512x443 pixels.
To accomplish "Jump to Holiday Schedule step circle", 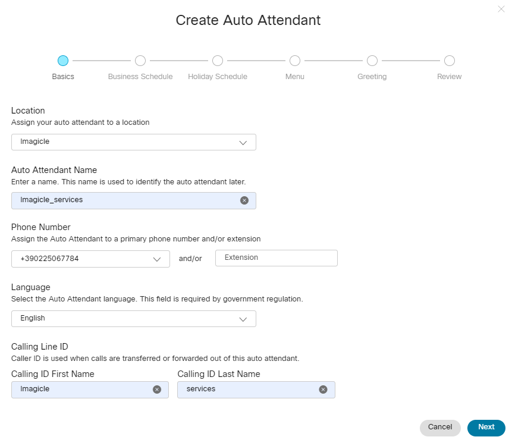I will click(218, 61).
